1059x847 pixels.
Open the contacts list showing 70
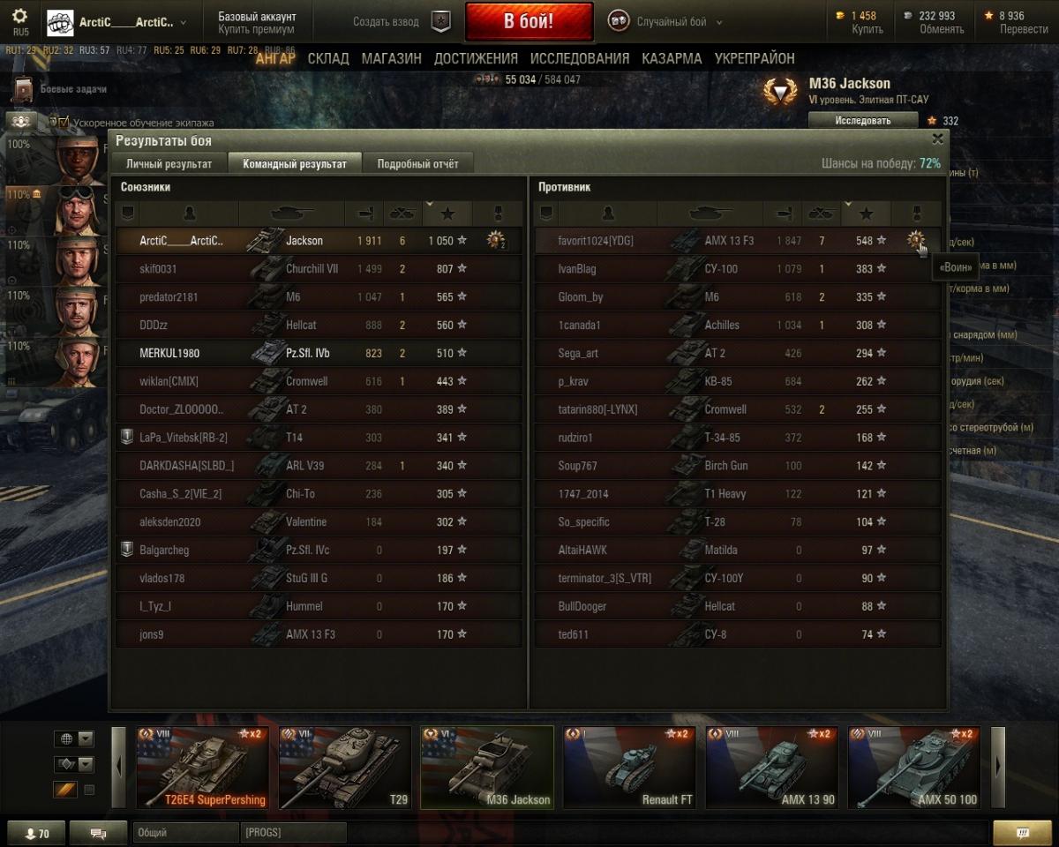click(x=36, y=833)
